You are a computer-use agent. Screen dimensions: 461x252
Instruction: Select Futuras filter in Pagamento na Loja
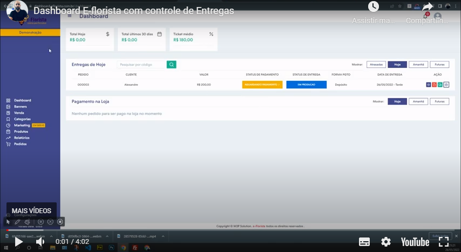tap(439, 101)
